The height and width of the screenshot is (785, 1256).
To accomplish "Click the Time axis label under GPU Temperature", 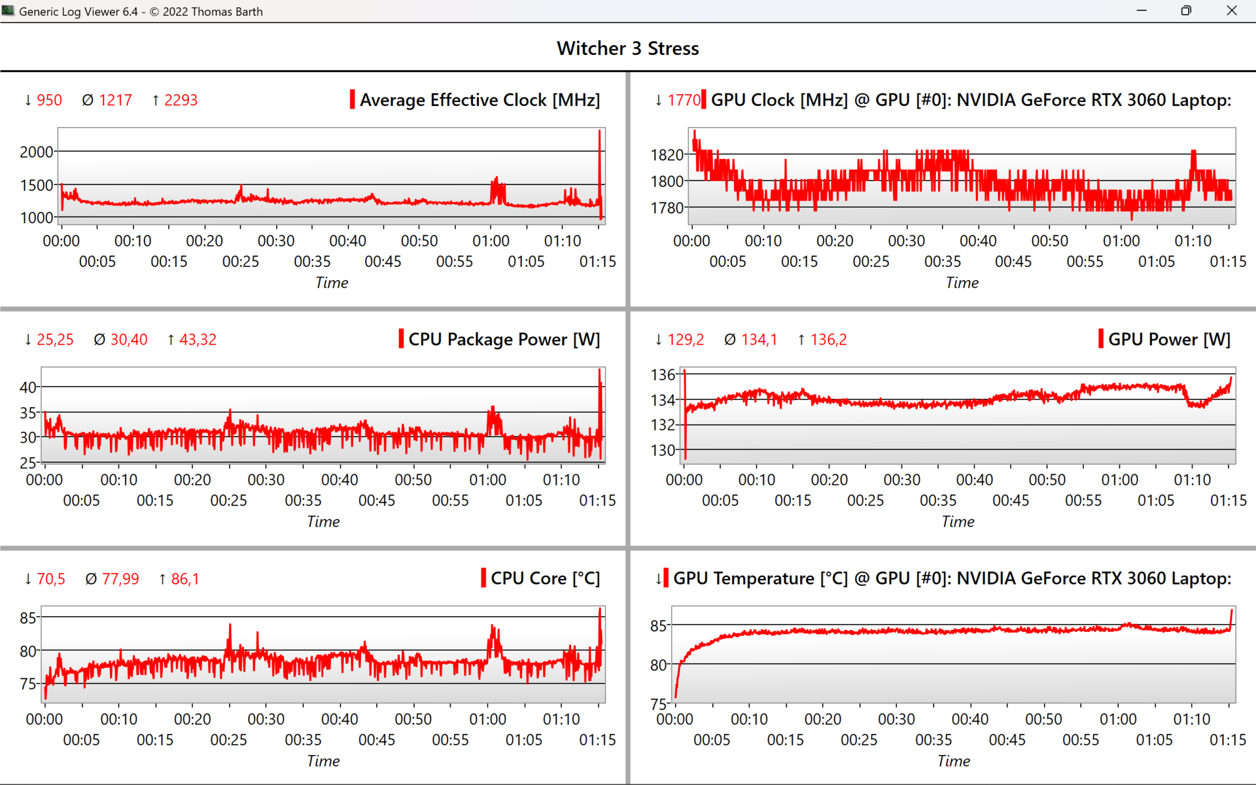I will [954, 761].
